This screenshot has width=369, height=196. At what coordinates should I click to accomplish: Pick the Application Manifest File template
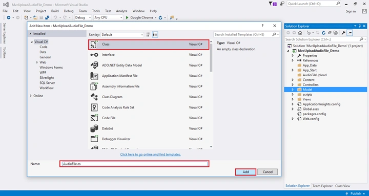(x=149, y=76)
